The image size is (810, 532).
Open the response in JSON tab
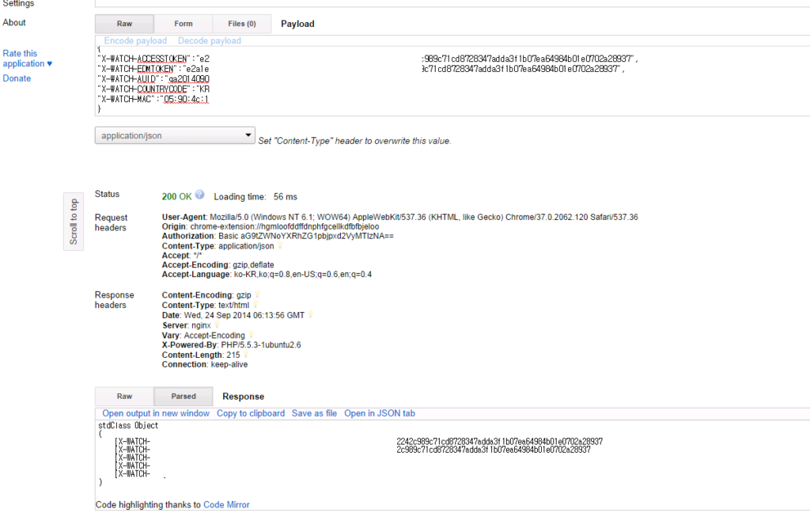(x=378, y=412)
